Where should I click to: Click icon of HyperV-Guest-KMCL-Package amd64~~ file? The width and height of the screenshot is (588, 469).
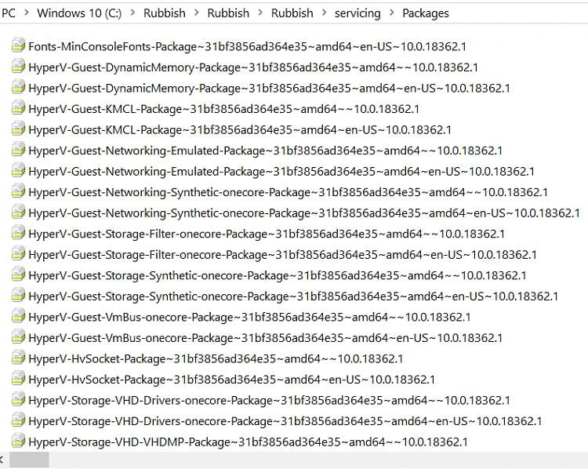18,107
